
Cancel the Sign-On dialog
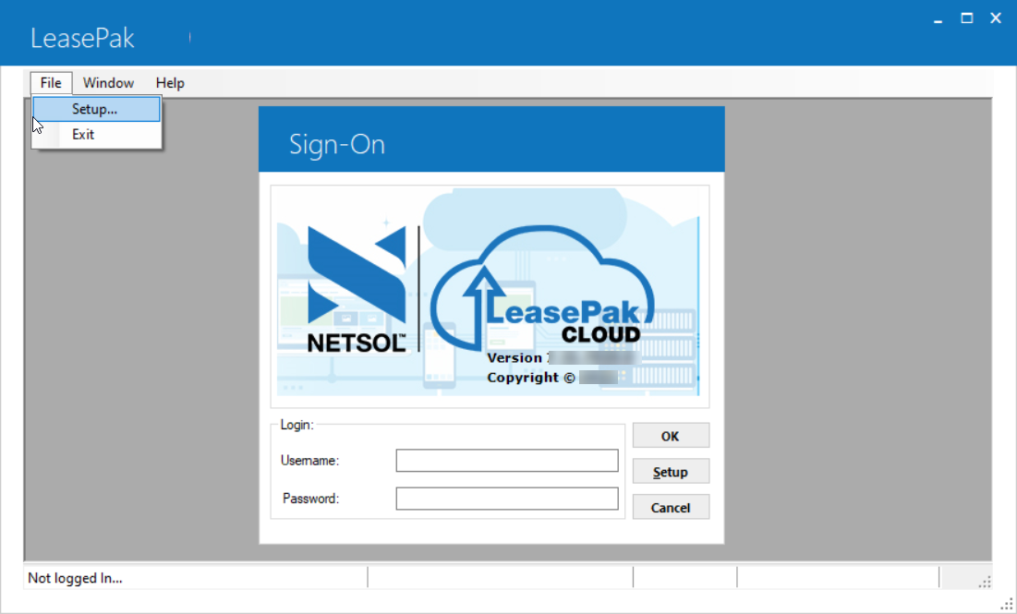click(x=671, y=507)
